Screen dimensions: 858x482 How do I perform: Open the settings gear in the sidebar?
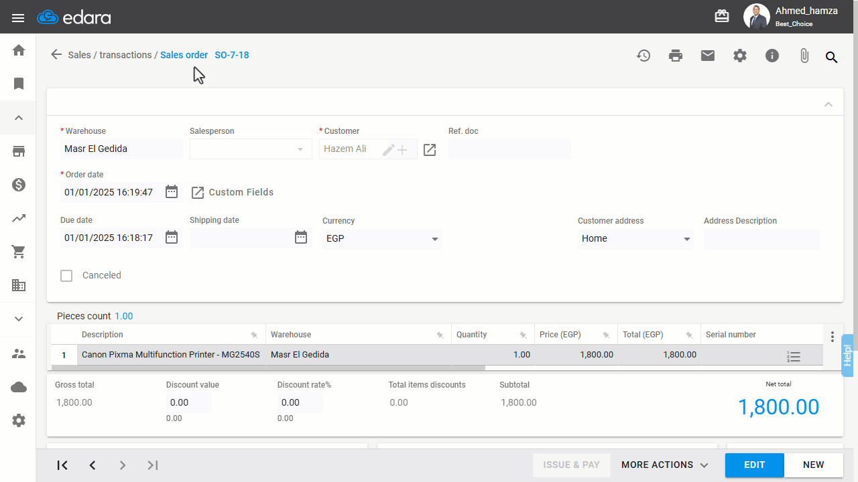pos(19,420)
